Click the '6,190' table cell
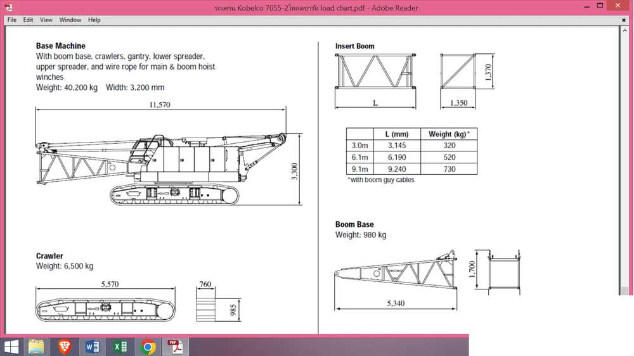634x356 pixels. click(397, 157)
